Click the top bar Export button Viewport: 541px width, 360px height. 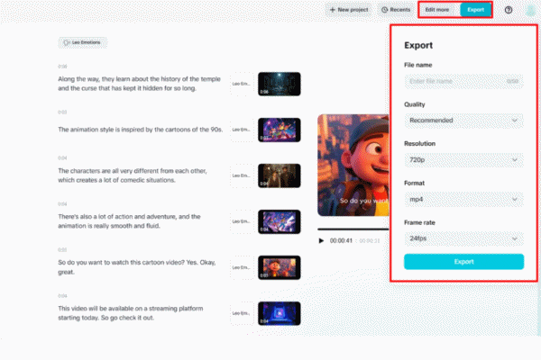475,10
